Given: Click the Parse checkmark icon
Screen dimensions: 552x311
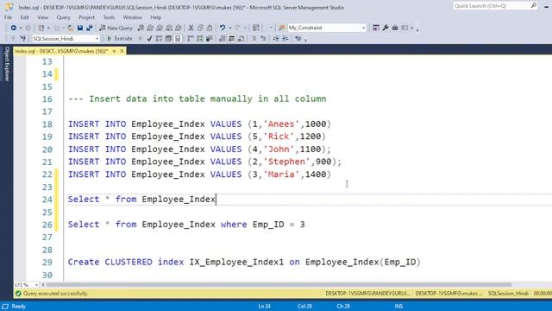Looking at the screenshot, I should pos(149,38).
